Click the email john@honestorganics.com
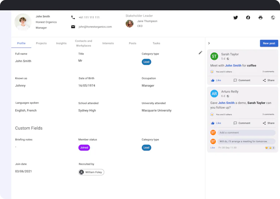The image size is (280, 199). coord(95,27)
